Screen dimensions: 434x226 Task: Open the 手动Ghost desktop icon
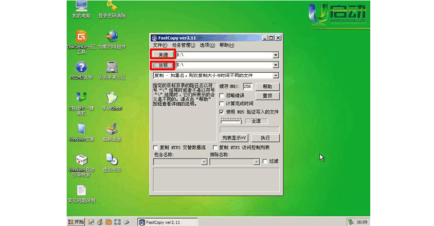pyautogui.click(x=112, y=98)
